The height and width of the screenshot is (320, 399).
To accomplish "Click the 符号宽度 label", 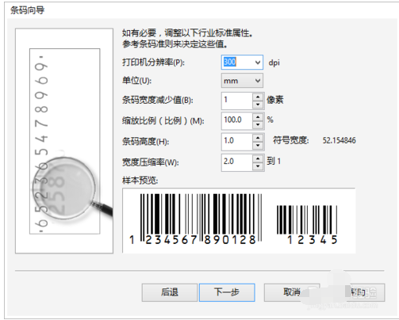I will 291,140.
